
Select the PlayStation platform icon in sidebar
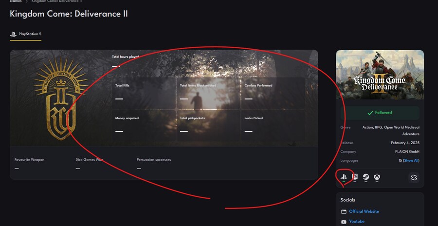point(344,177)
